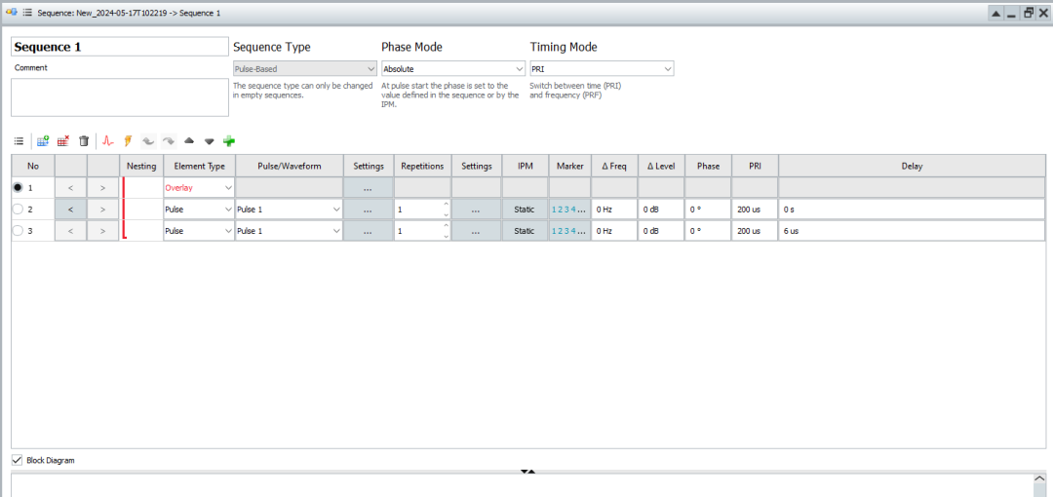
Task: Select the radio button for row 2
Action: click(x=18, y=210)
